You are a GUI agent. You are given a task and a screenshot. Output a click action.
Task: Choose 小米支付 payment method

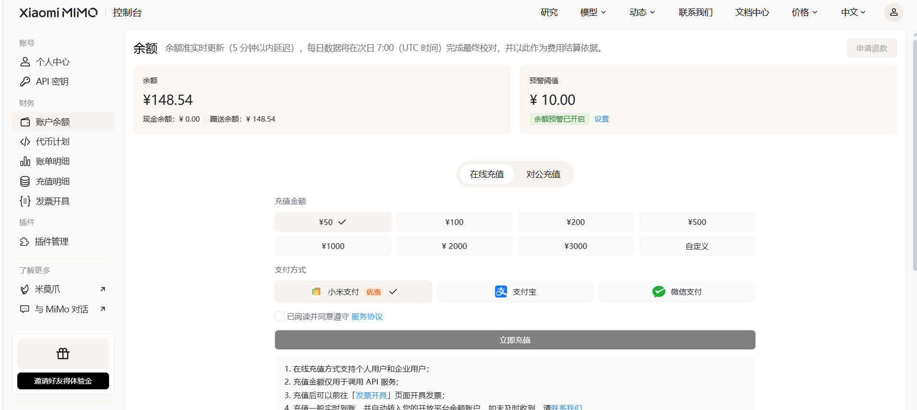point(353,292)
